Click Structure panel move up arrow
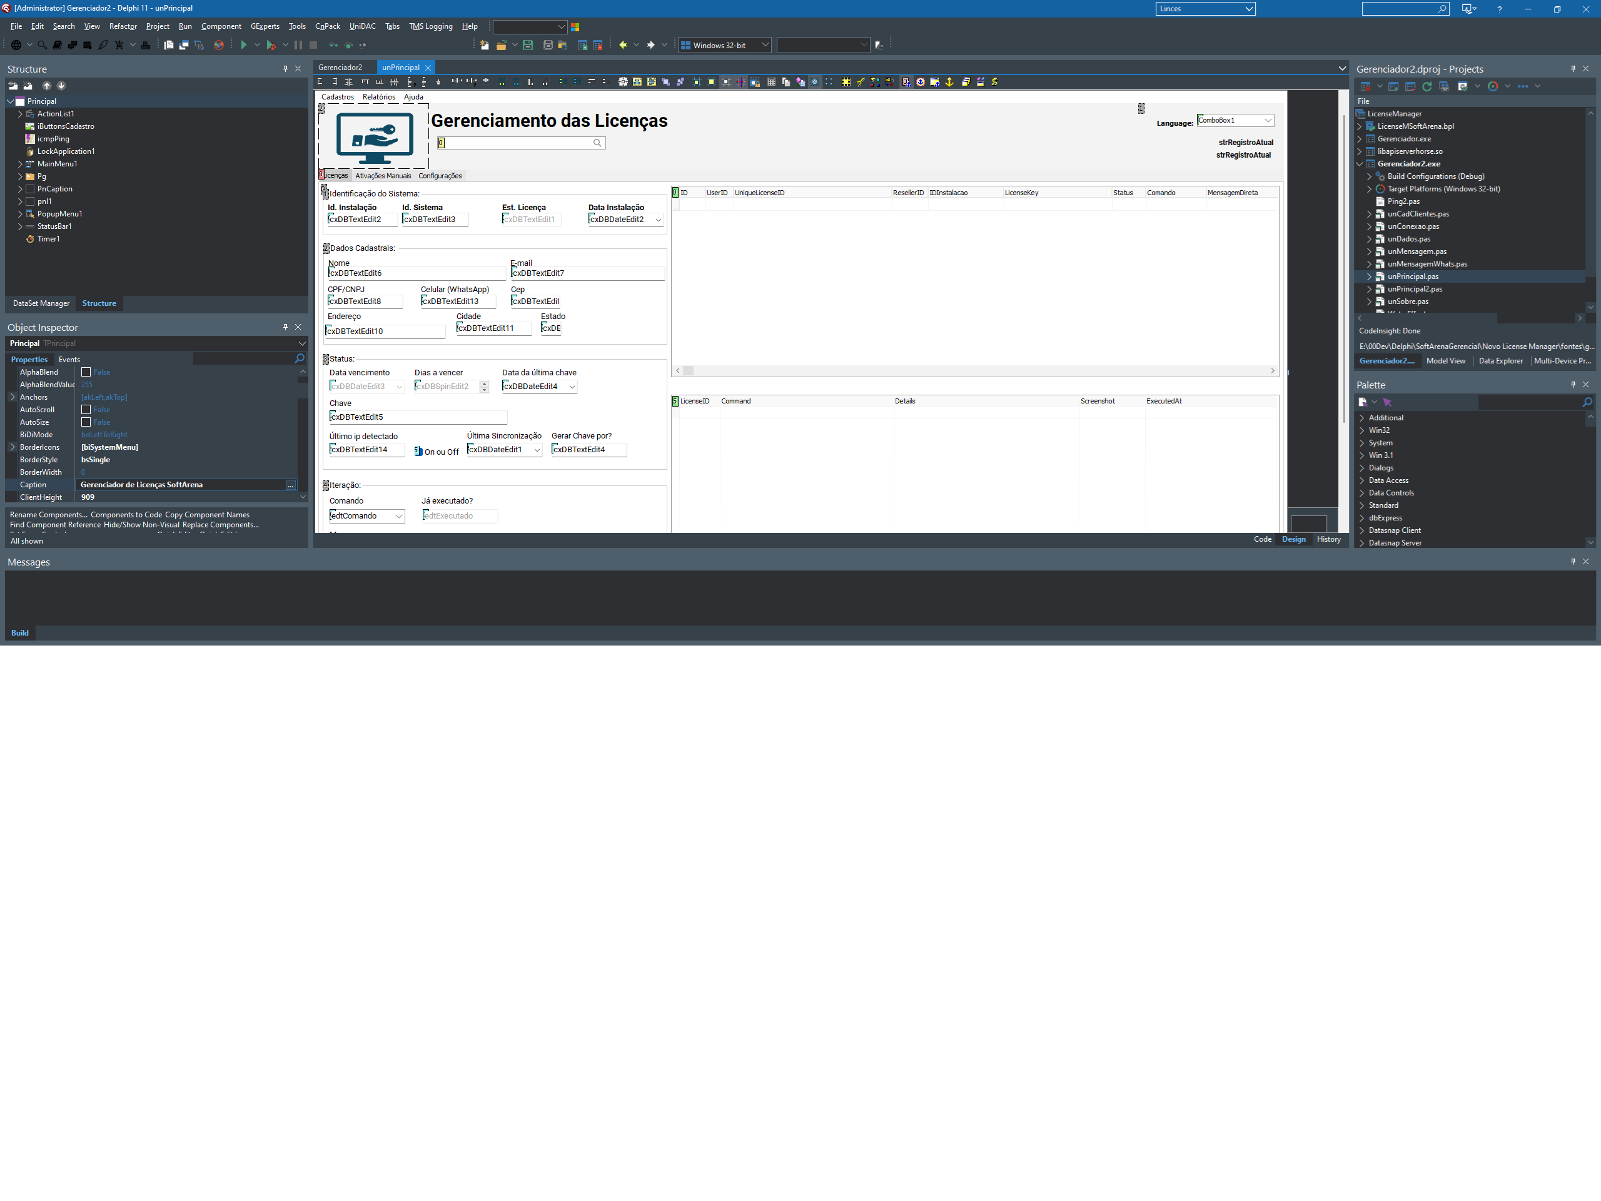The width and height of the screenshot is (1601, 1201). (46, 86)
